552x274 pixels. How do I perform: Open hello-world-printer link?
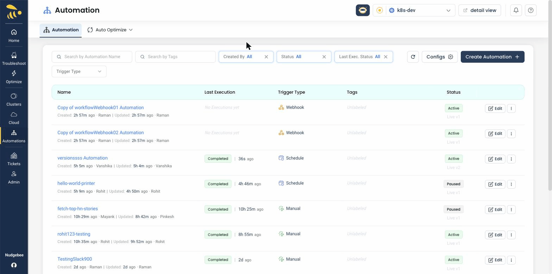[x=76, y=183]
